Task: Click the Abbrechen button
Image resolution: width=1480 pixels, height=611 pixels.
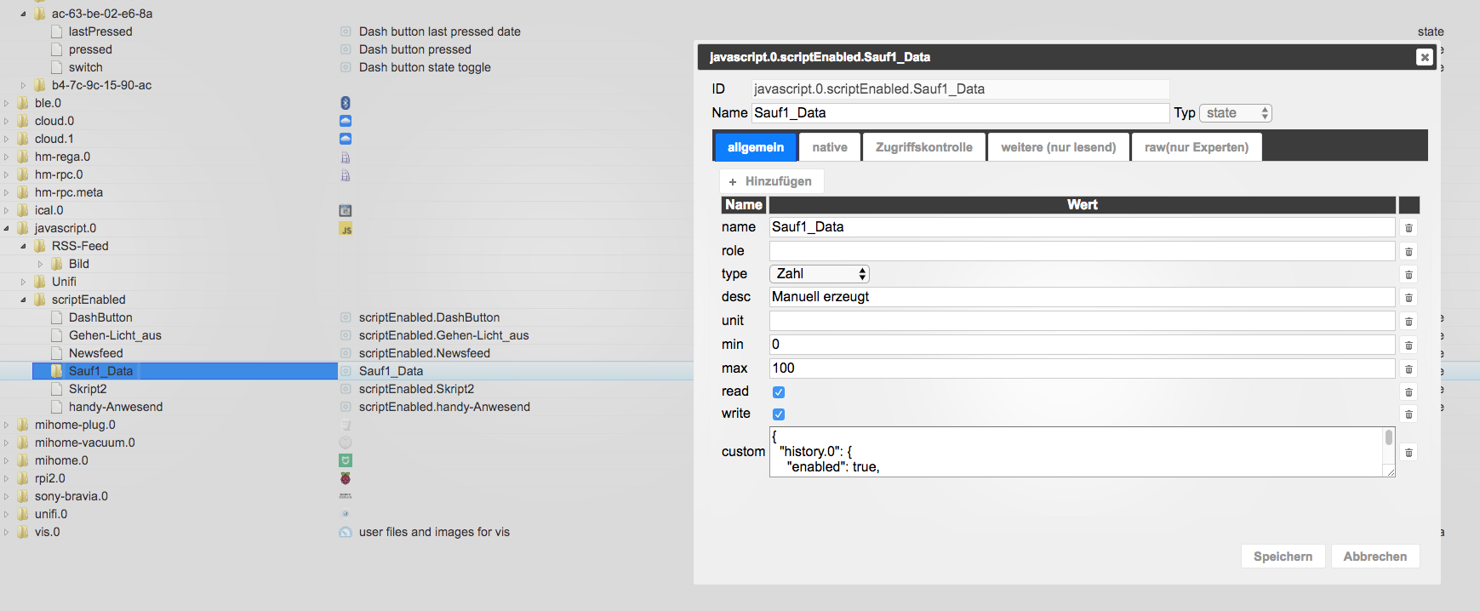Action: [x=1374, y=557]
